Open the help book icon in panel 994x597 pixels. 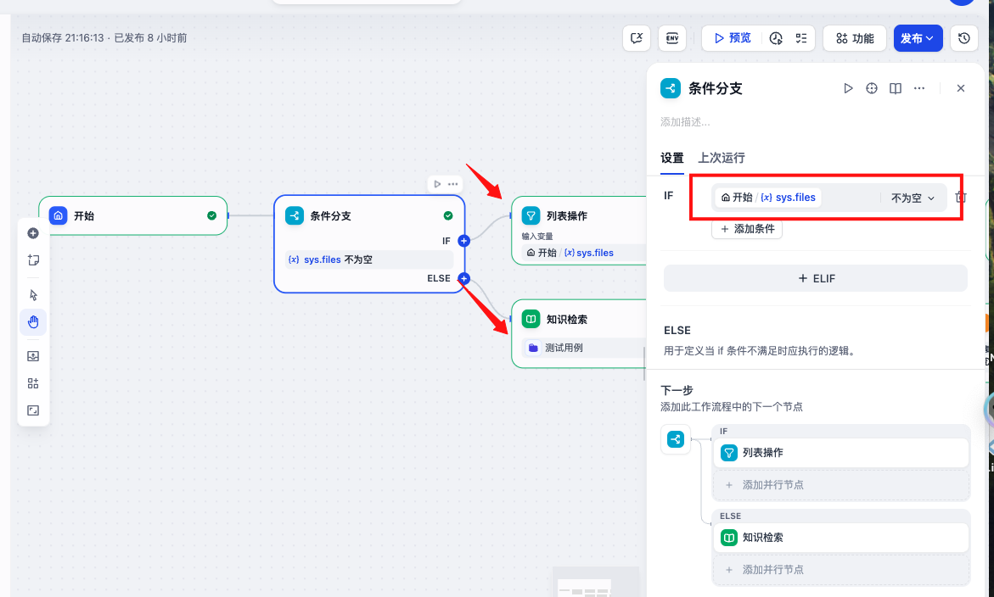pyautogui.click(x=895, y=88)
